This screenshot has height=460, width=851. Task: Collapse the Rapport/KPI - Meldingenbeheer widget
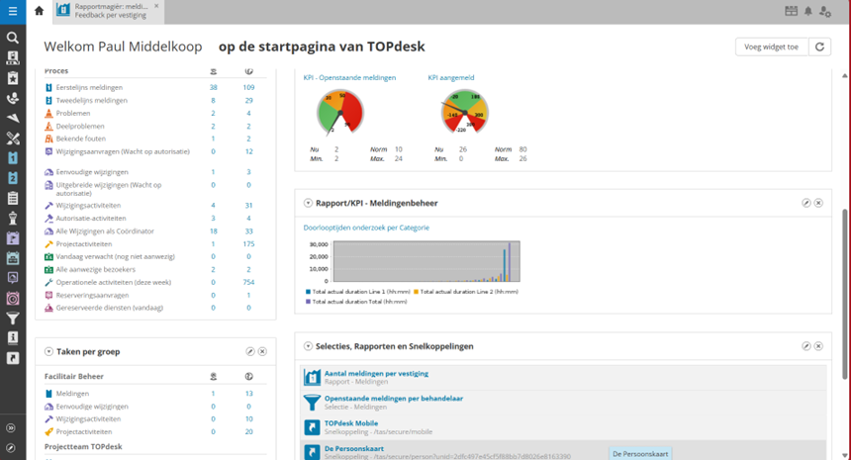[x=309, y=203]
